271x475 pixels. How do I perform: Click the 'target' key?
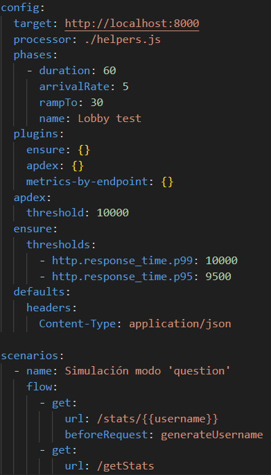[33, 24]
